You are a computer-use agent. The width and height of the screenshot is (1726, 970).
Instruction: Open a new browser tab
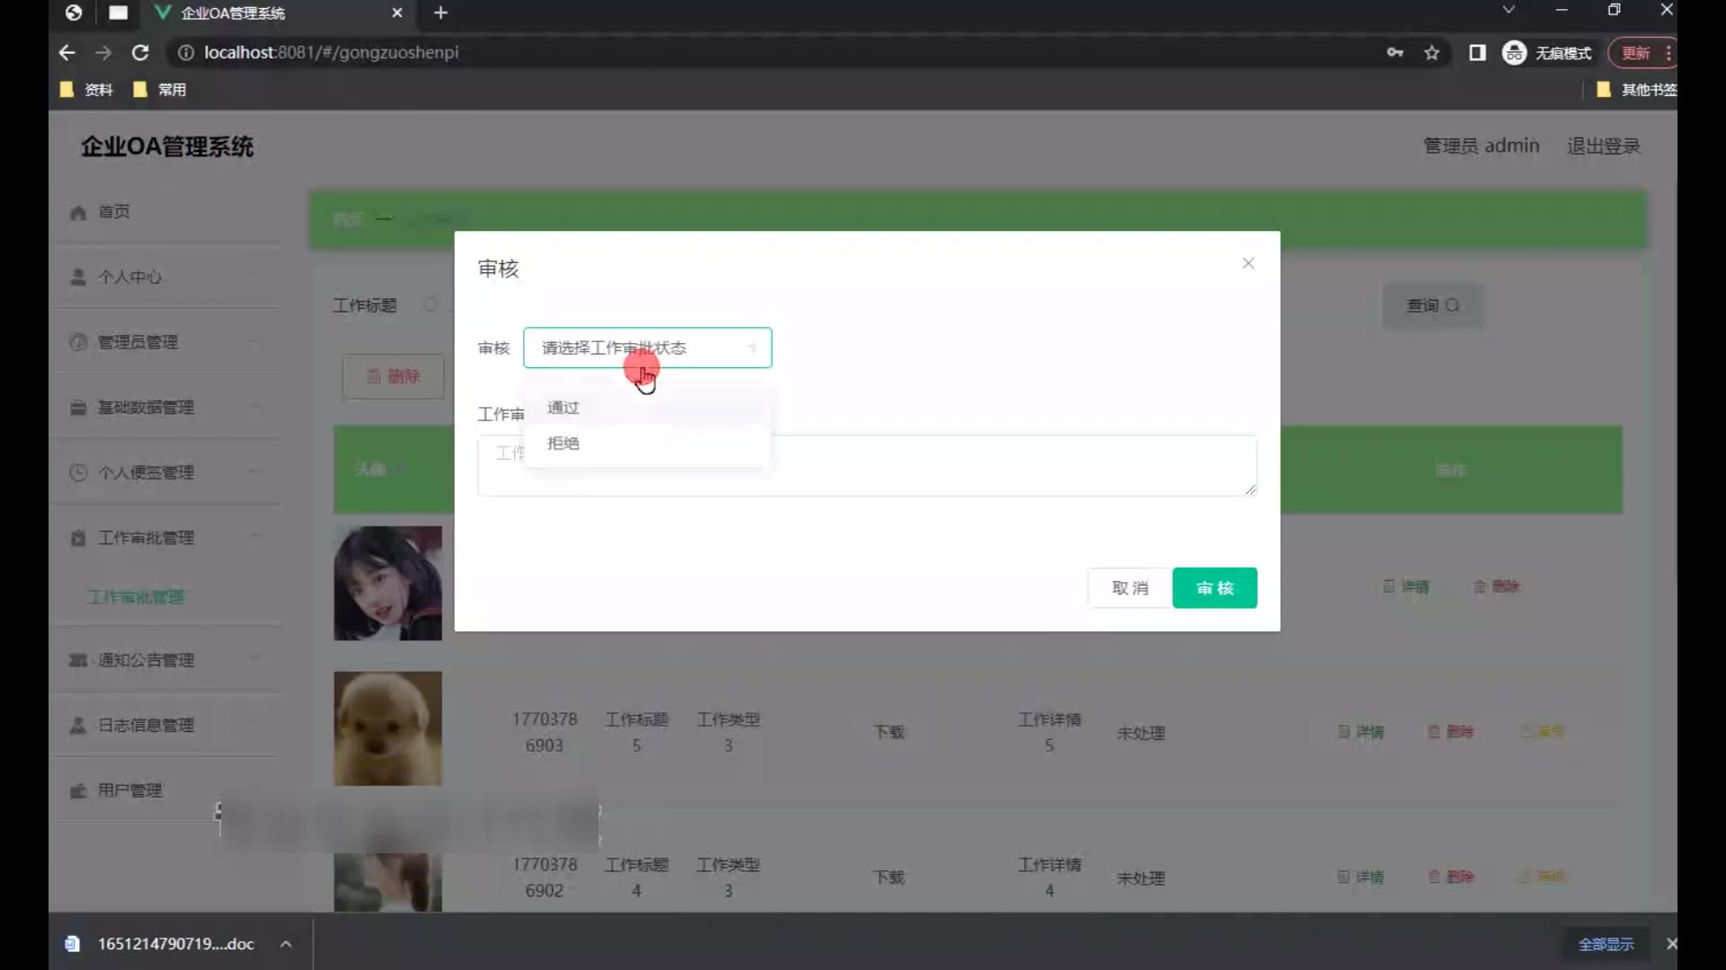coord(440,13)
